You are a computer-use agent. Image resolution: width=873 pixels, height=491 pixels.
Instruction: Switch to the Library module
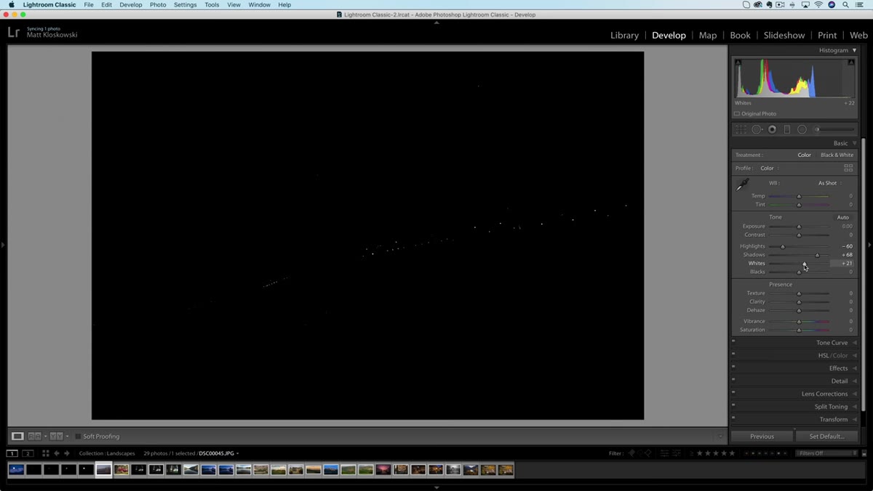624,35
